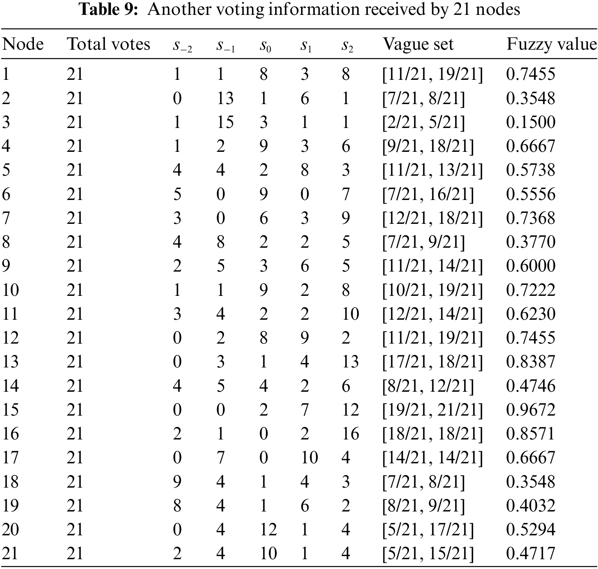598x569 pixels.
Task: Select the 'Total votes' column header
Action: coord(108,44)
